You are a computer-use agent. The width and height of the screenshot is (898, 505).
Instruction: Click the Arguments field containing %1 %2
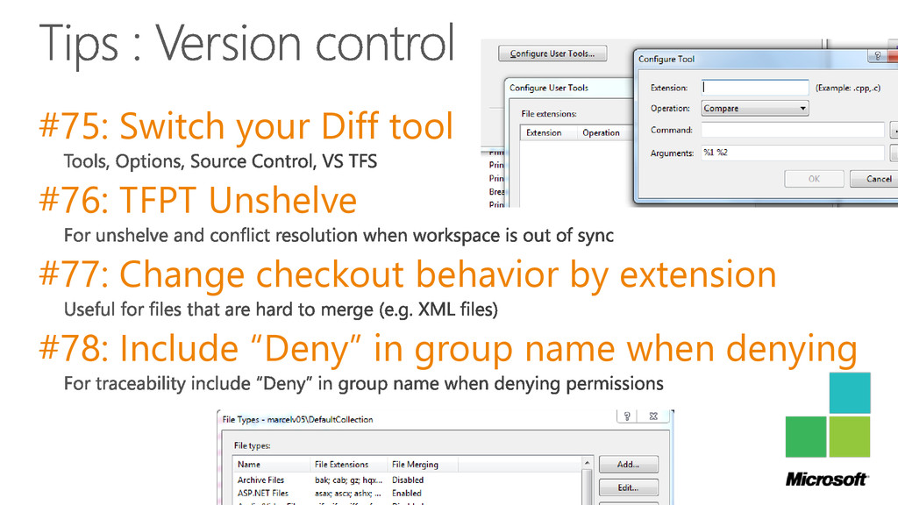tap(792, 153)
